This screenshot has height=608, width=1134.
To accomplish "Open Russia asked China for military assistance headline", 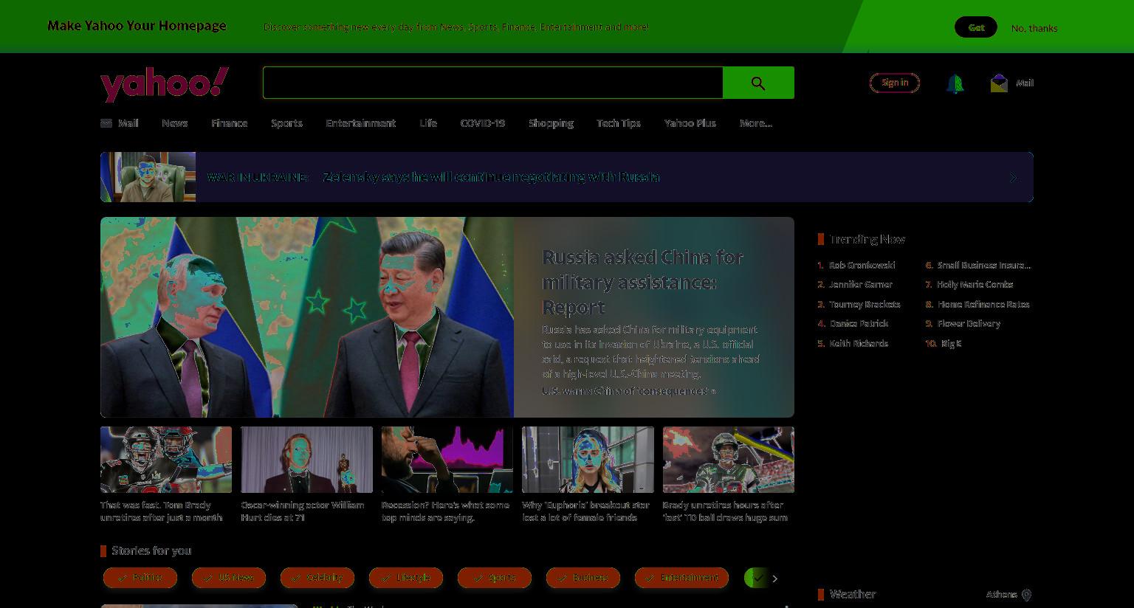I will (642, 282).
